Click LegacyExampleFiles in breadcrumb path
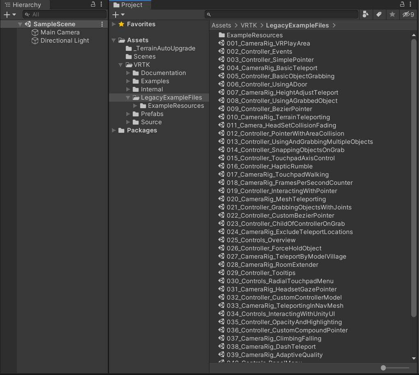The width and height of the screenshot is (419, 375). point(297,25)
